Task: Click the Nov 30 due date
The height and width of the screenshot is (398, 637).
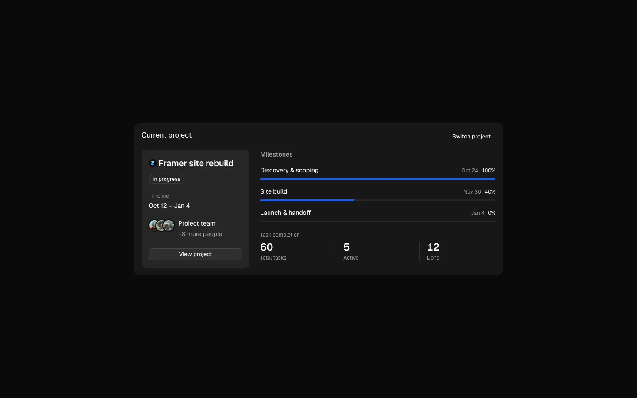Action: tap(472, 192)
